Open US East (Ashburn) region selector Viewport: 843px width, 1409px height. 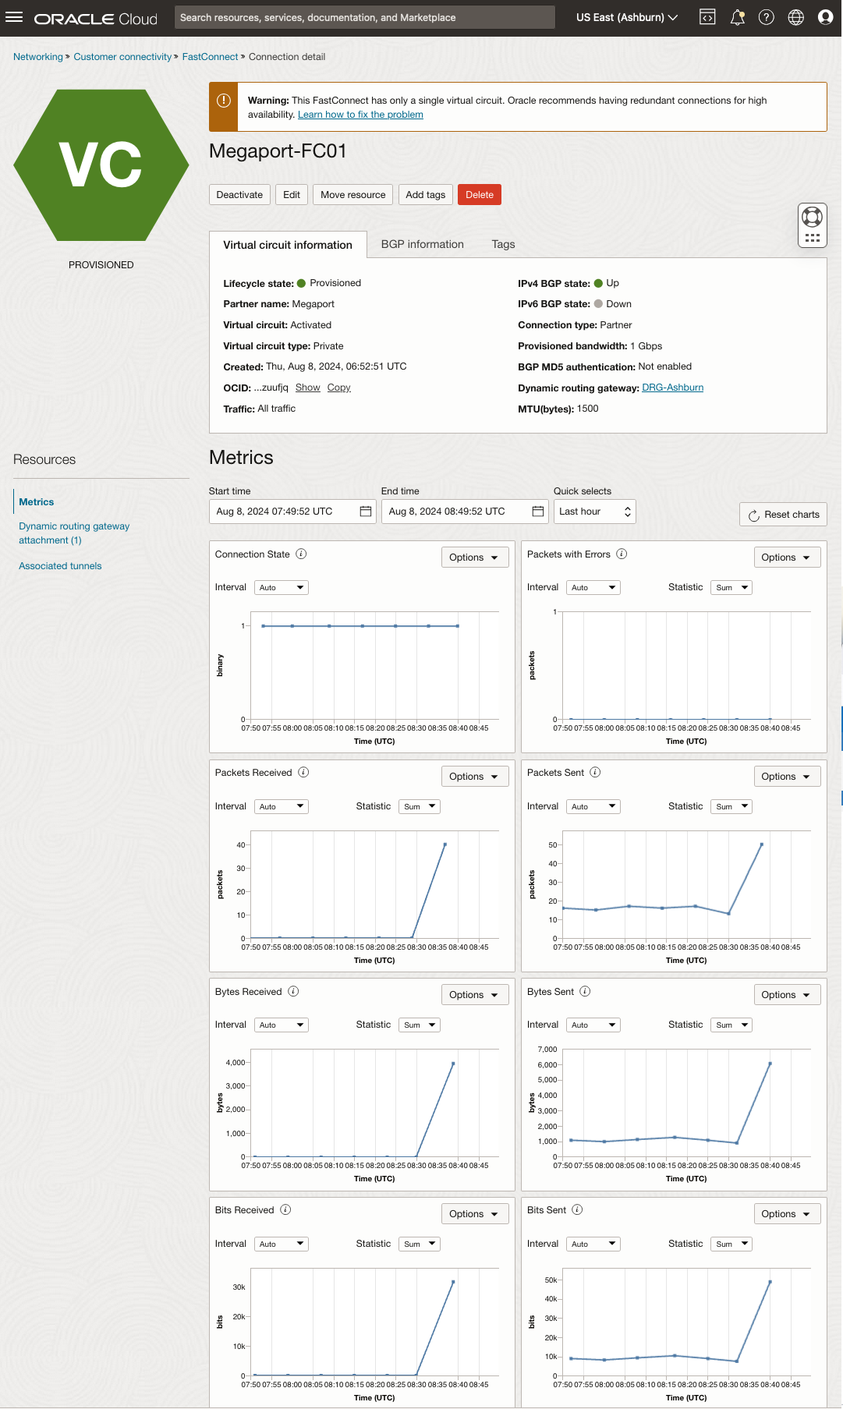627,17
